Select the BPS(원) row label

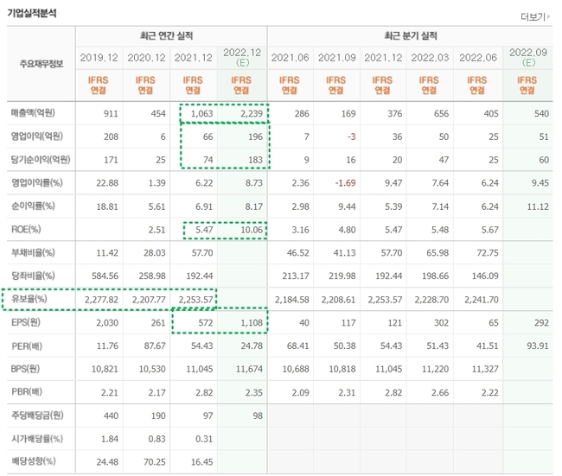point(25,369)
